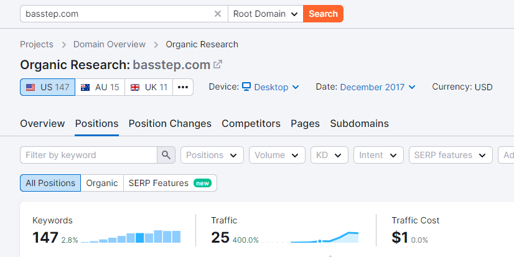514x257 pixels.
Task: Click the Keywords trend bar chart
Action: pyautogui.click(x=131, y=236)
